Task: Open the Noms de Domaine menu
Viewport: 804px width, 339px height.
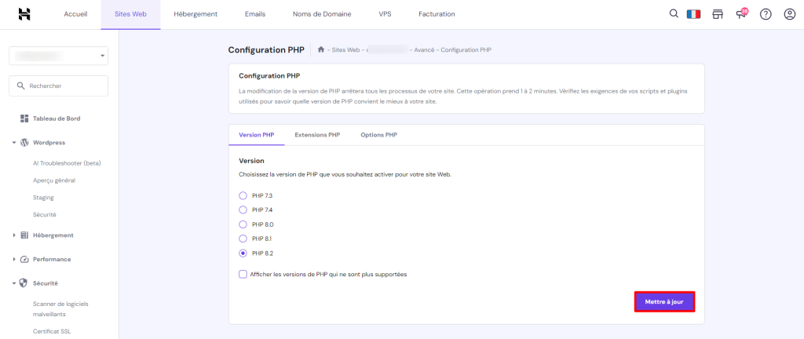Action: pos(322,14)
